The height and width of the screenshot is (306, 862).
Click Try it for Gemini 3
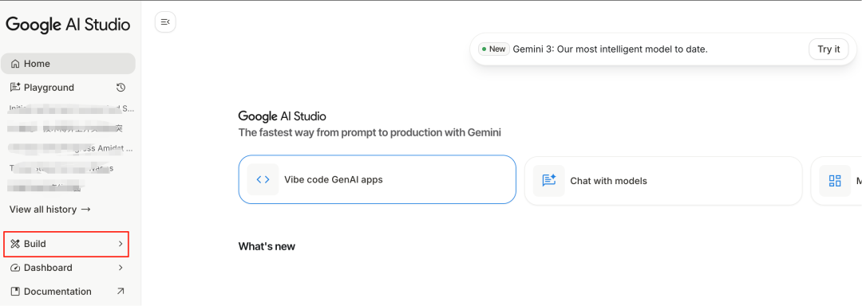coord(828,49)
